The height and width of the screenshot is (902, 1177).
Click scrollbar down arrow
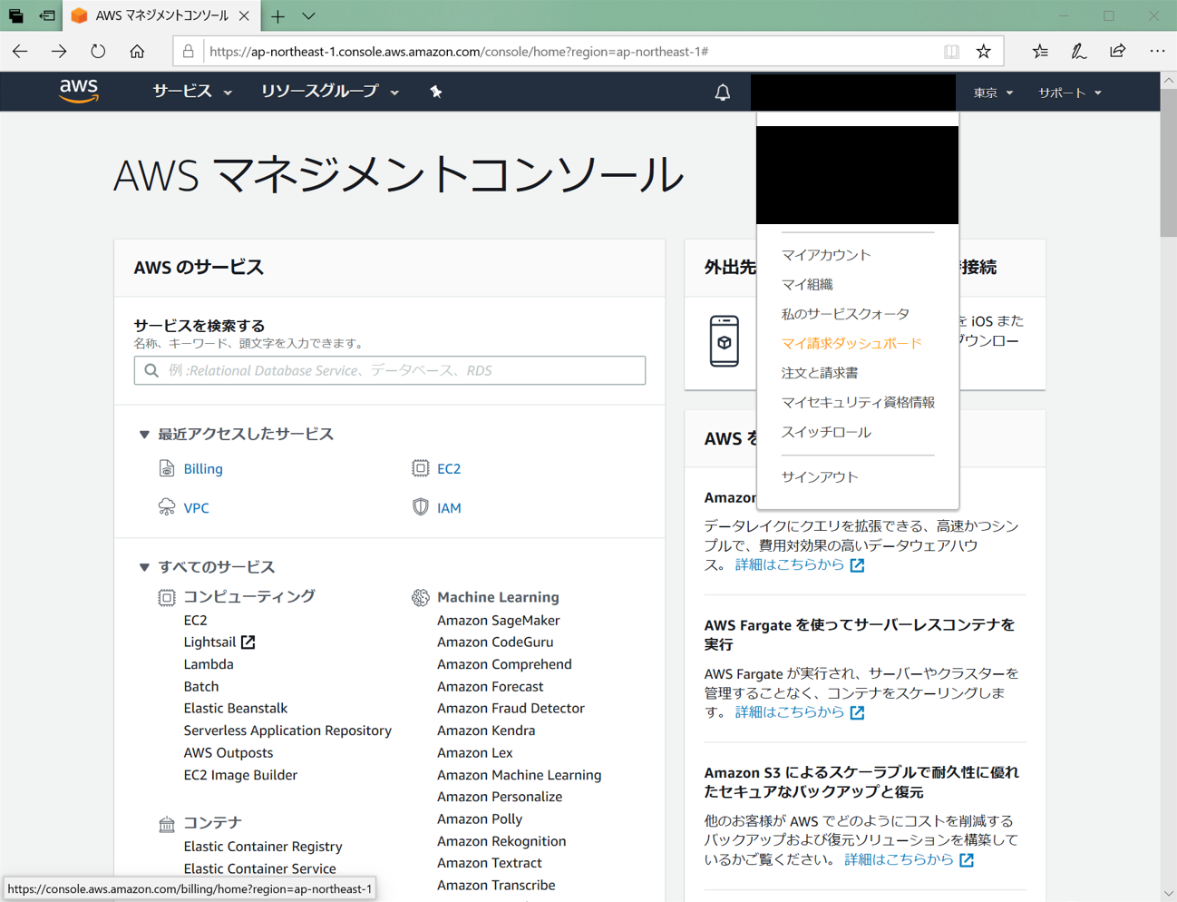[1168, 893]
